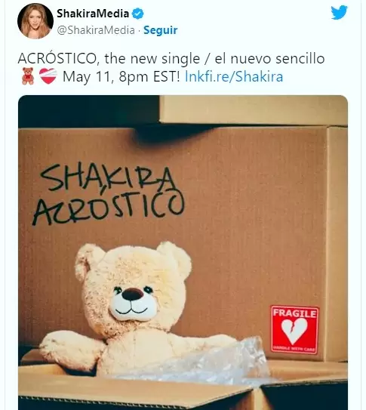Image resolution: width=366 pixels, height=410 pixels.
Task: Click the @ShakiraMedia handle
Action: (x=96, y=30)
